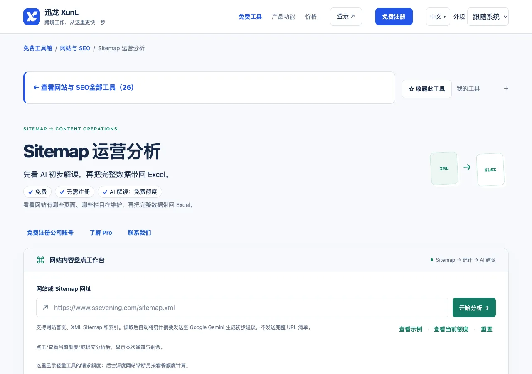532x374 pixels.
Task: Click the 免费注册 button
Action: pos(394,17)
